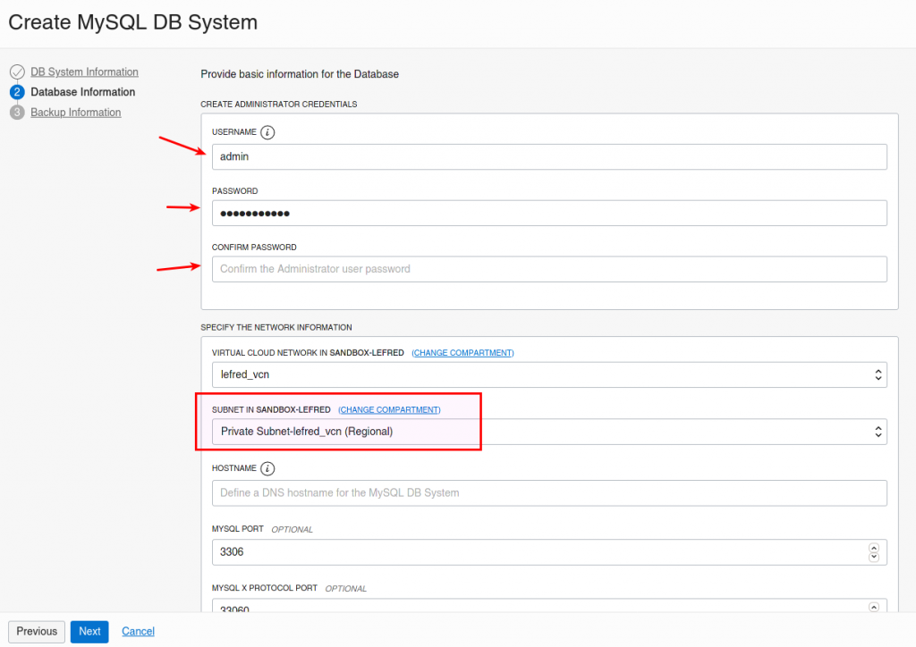Focus the Username field containing admin
Screen dimensions: 916x647
[x=549, y=157]
